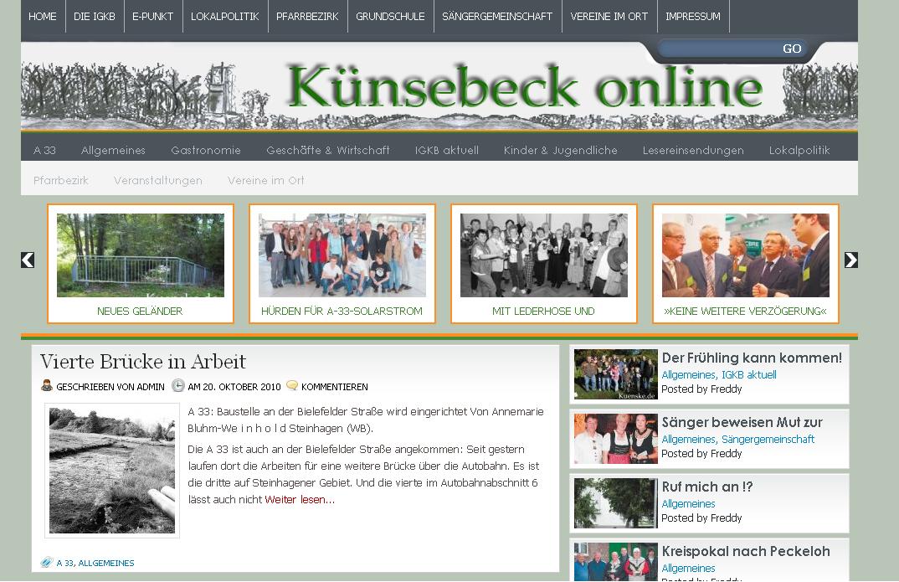Open the DIE IGKB menu item
The width and height of the screenshot is (899, 582).
(x=95, y=17)
